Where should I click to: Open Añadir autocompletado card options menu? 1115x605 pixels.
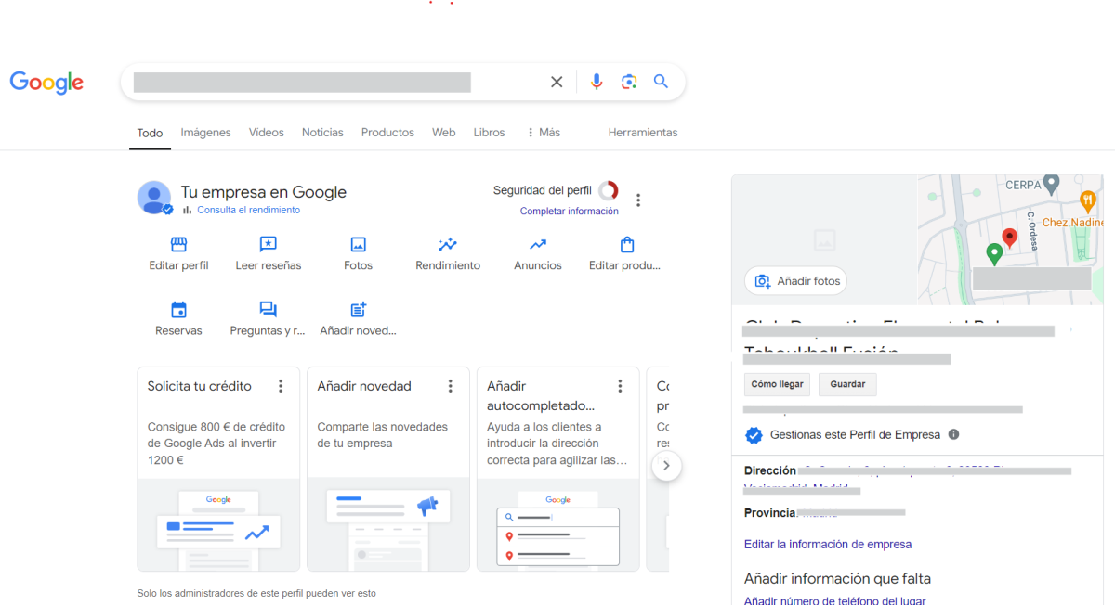(621, 386)
